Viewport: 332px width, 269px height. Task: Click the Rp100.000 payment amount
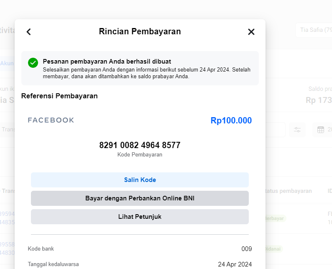[231, 121]
